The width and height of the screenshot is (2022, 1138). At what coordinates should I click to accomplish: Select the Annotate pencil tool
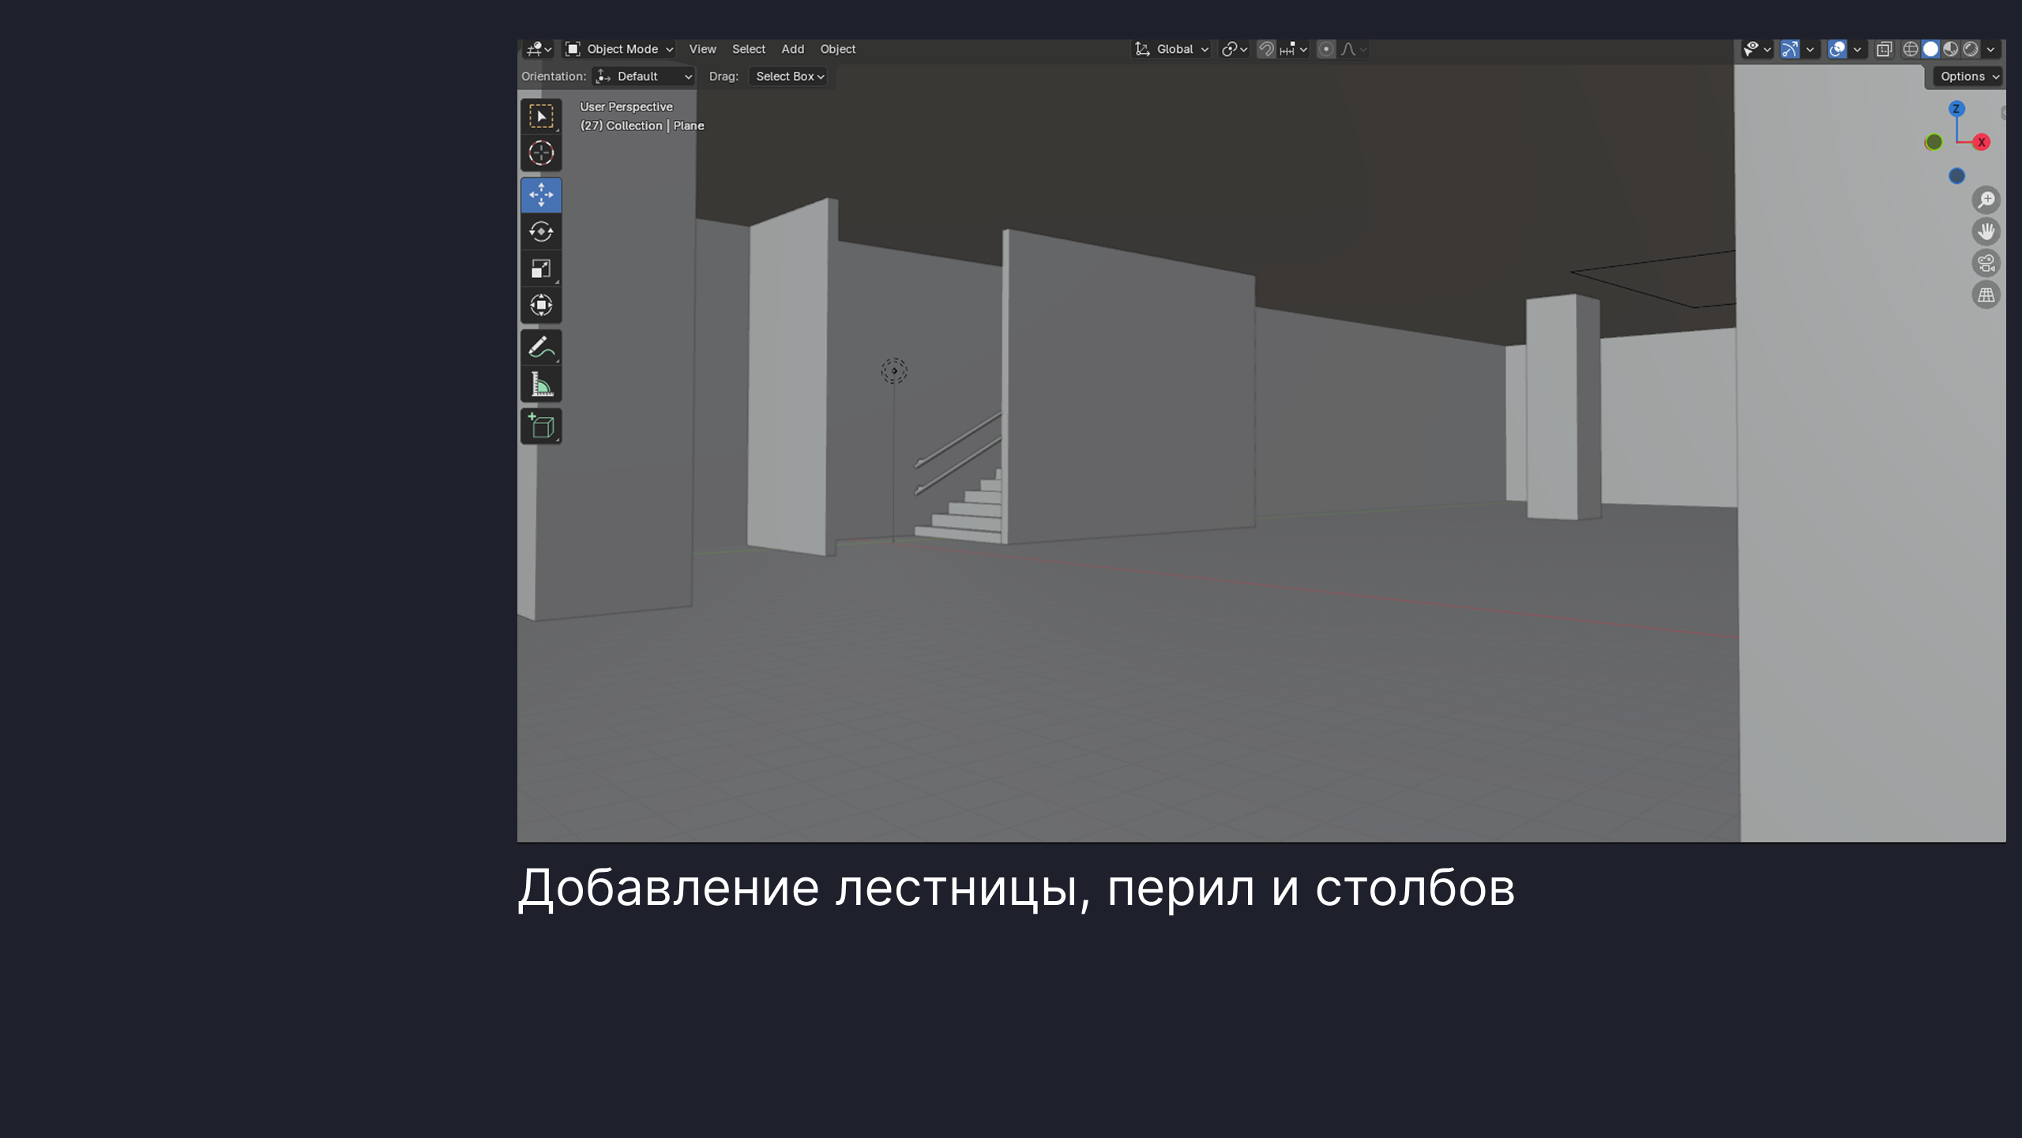click(541, 347)
